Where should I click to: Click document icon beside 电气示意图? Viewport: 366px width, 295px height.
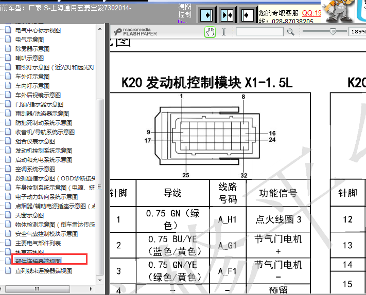[x=8, y=39]
